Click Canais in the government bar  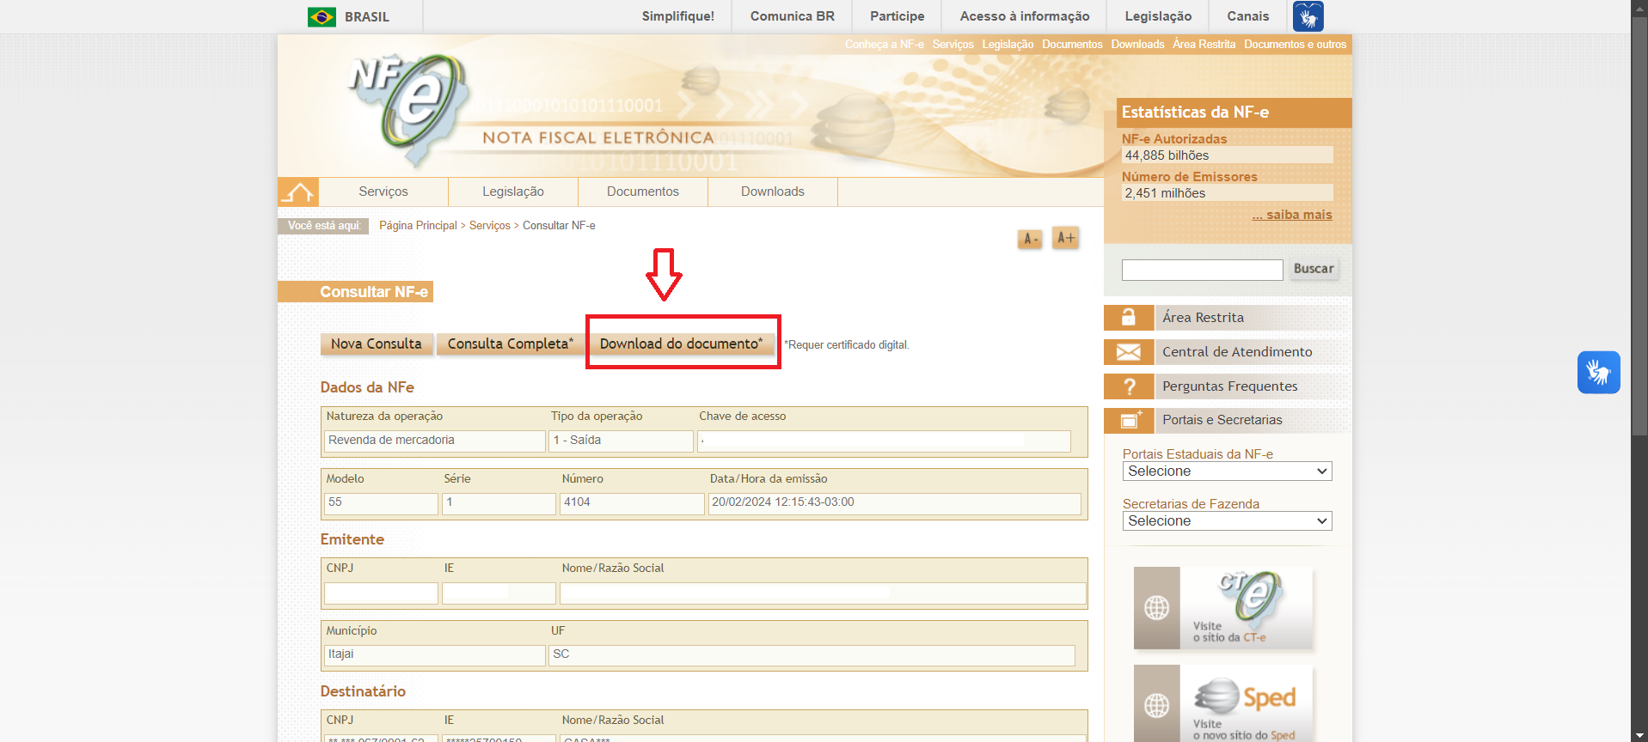(1248, 16)
